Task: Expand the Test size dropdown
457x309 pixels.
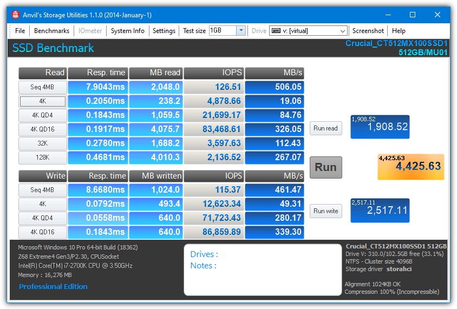Action: [241, 31]
